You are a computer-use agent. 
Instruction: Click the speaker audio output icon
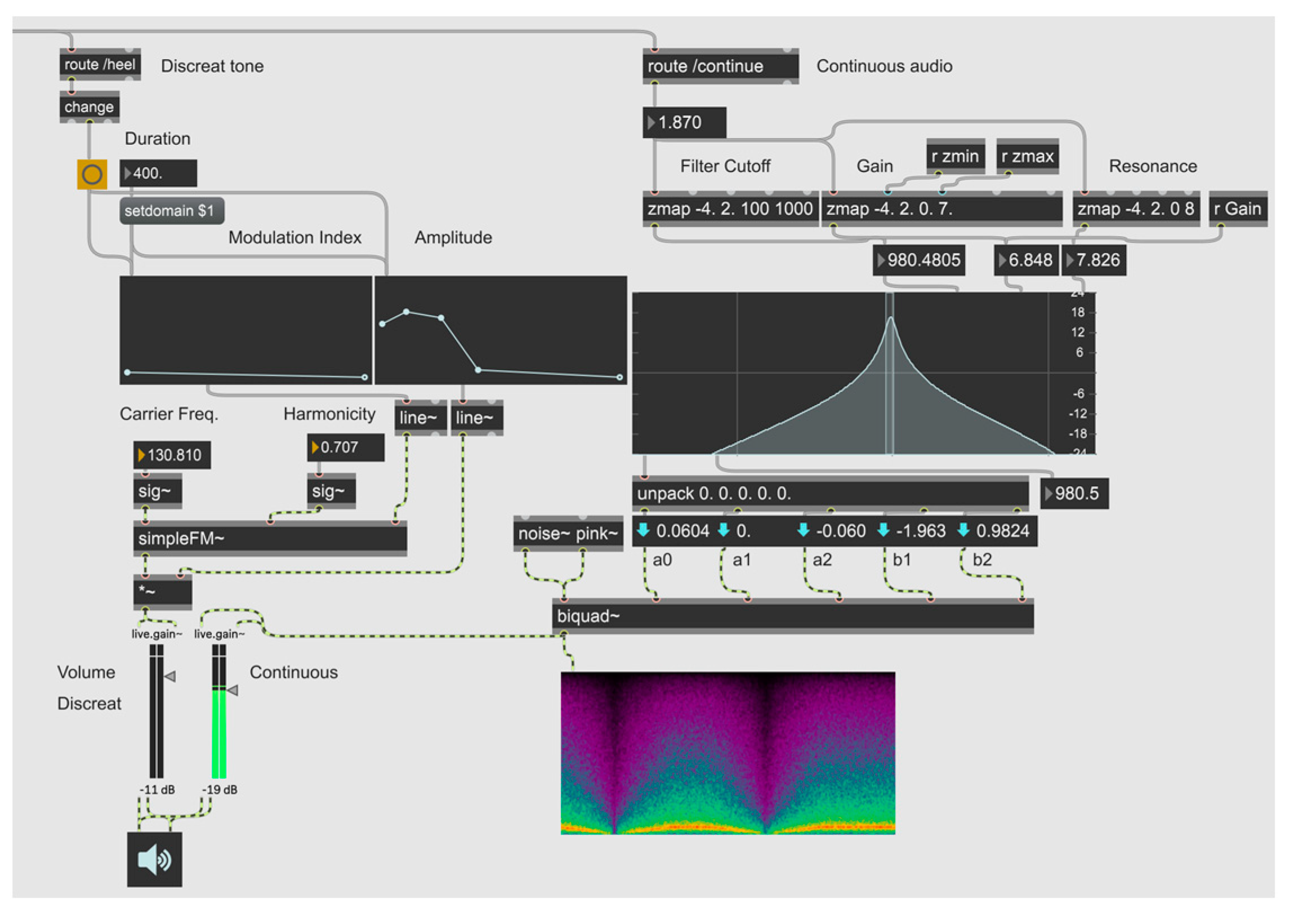point(154,859)
